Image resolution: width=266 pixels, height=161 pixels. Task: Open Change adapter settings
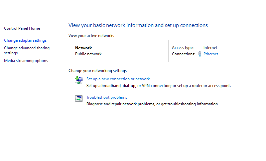pyautogui.click(x=25, y=40)
